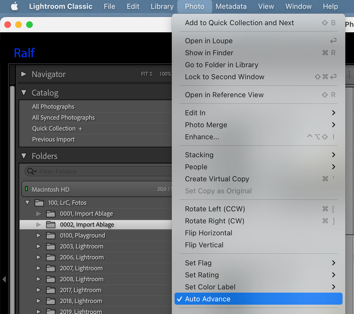Select Show in Finder
Screen dimensions: 354x314
point(259,53)
